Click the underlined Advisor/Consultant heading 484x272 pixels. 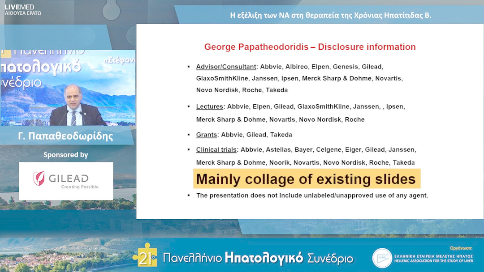[x=226, y=67]
